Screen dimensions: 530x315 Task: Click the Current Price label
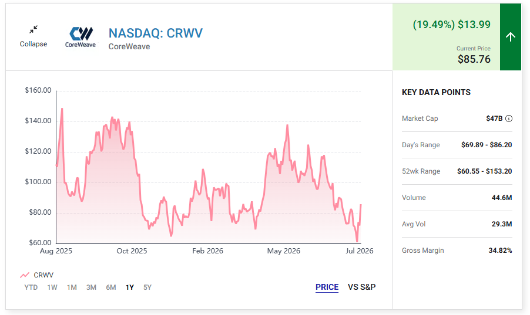(473, 48)
